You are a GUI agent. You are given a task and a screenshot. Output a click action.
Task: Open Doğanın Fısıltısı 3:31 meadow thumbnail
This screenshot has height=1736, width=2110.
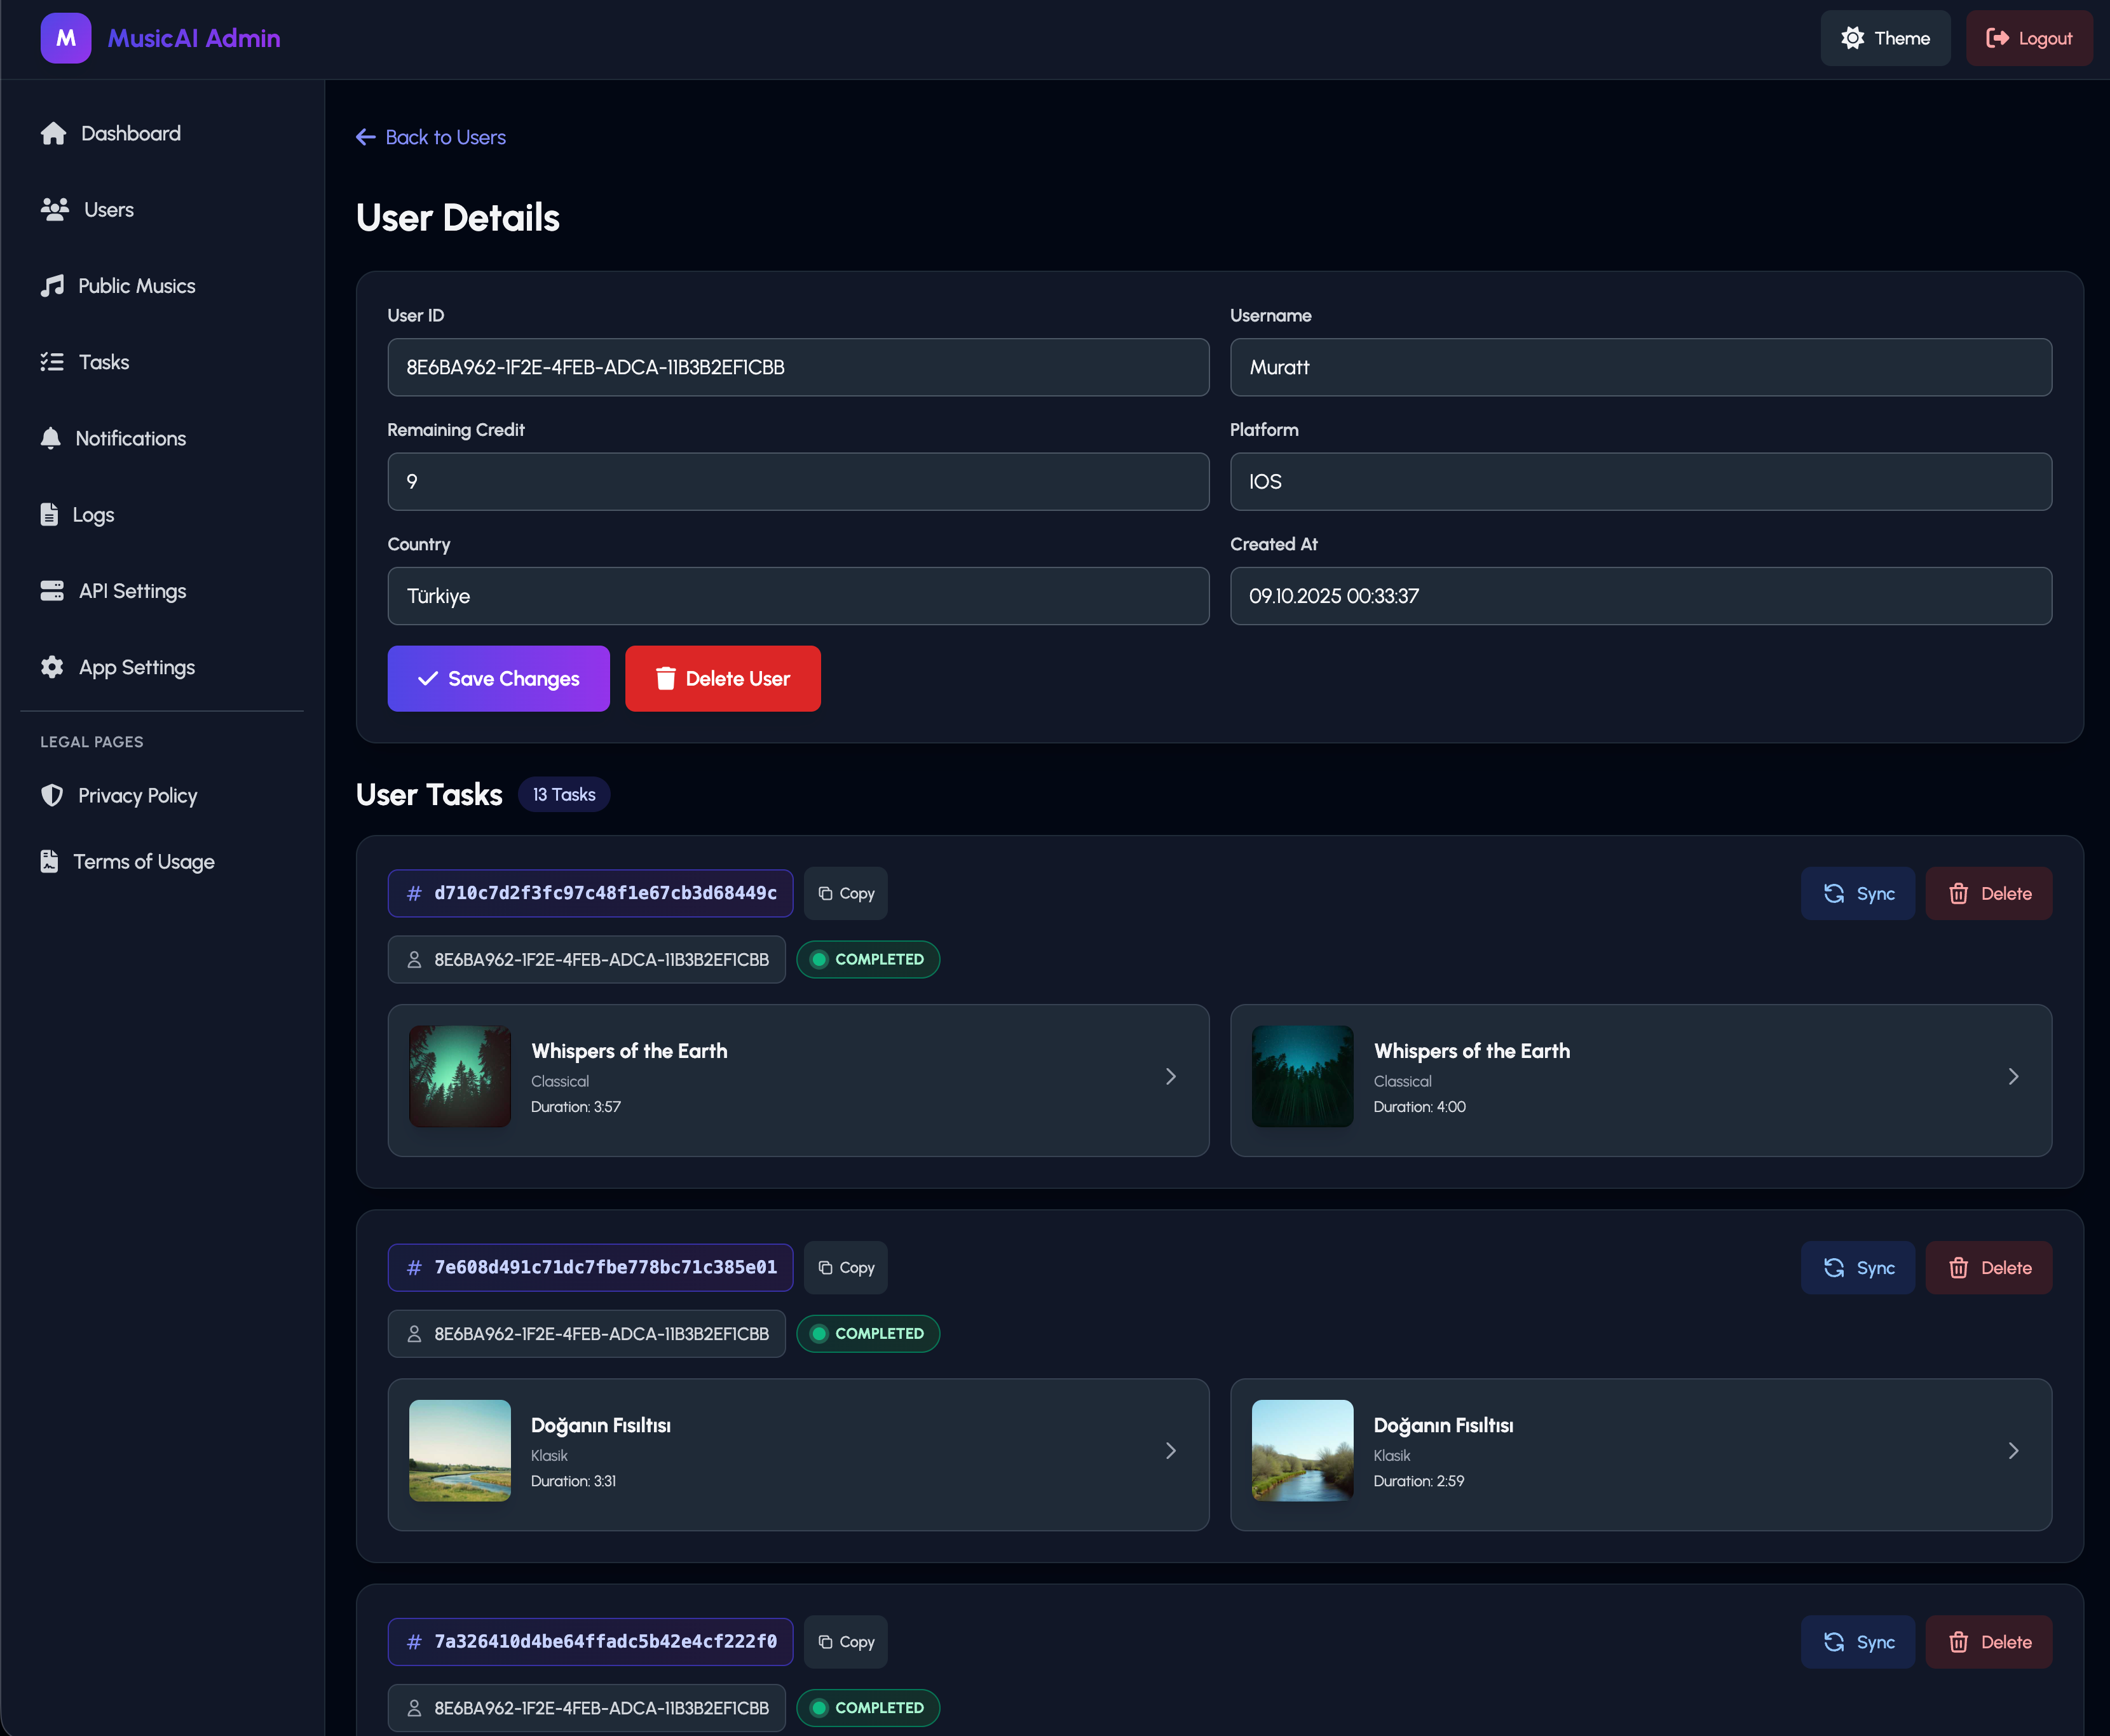click(x=460, y=1450)
